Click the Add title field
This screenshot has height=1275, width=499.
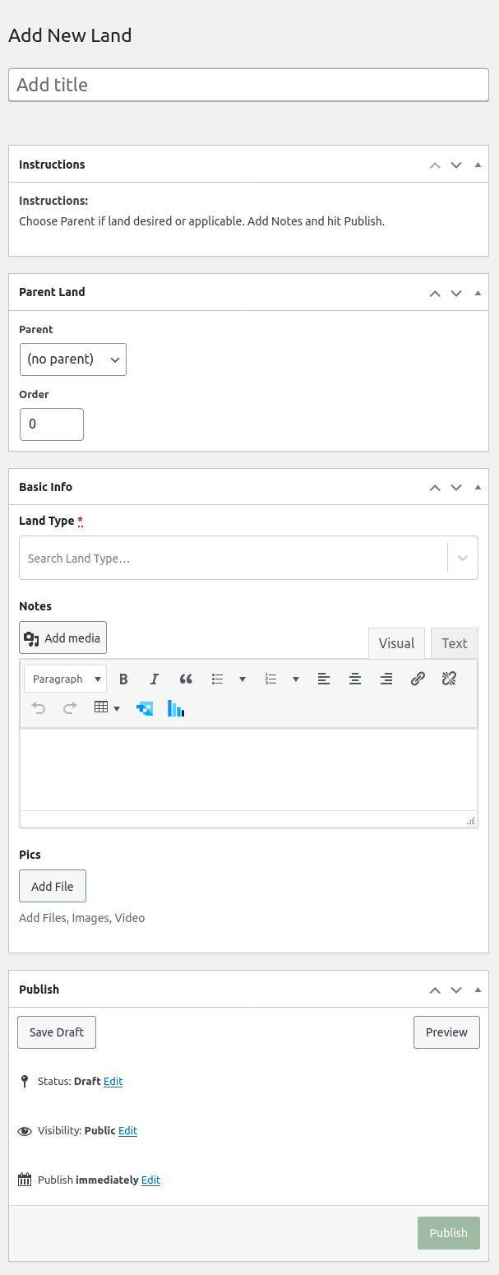[248, 85]
